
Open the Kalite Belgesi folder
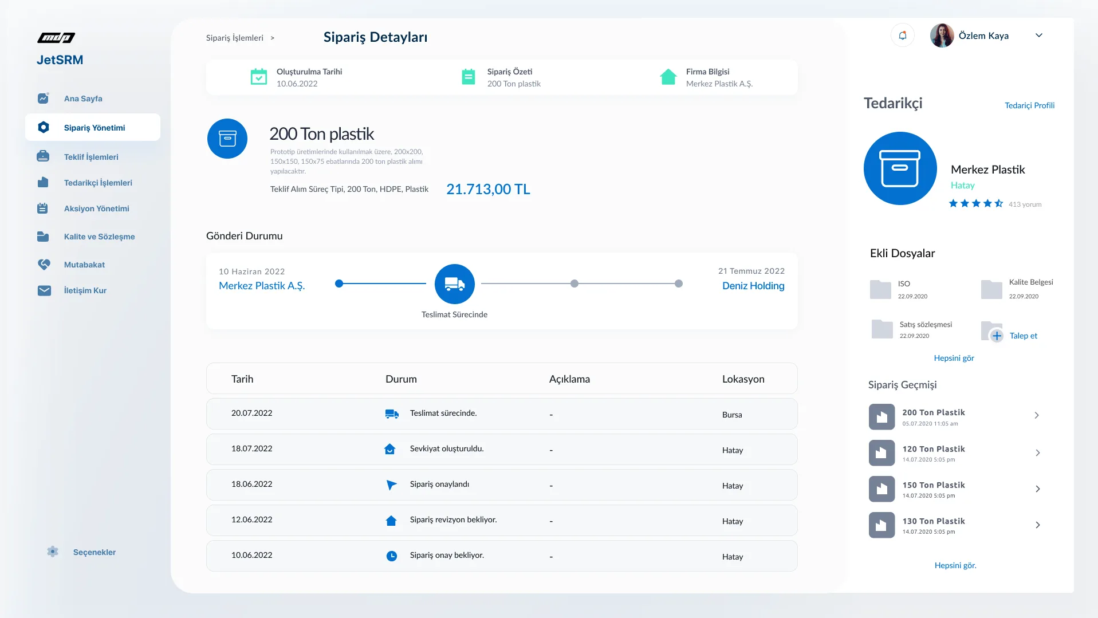coord(991,289)
